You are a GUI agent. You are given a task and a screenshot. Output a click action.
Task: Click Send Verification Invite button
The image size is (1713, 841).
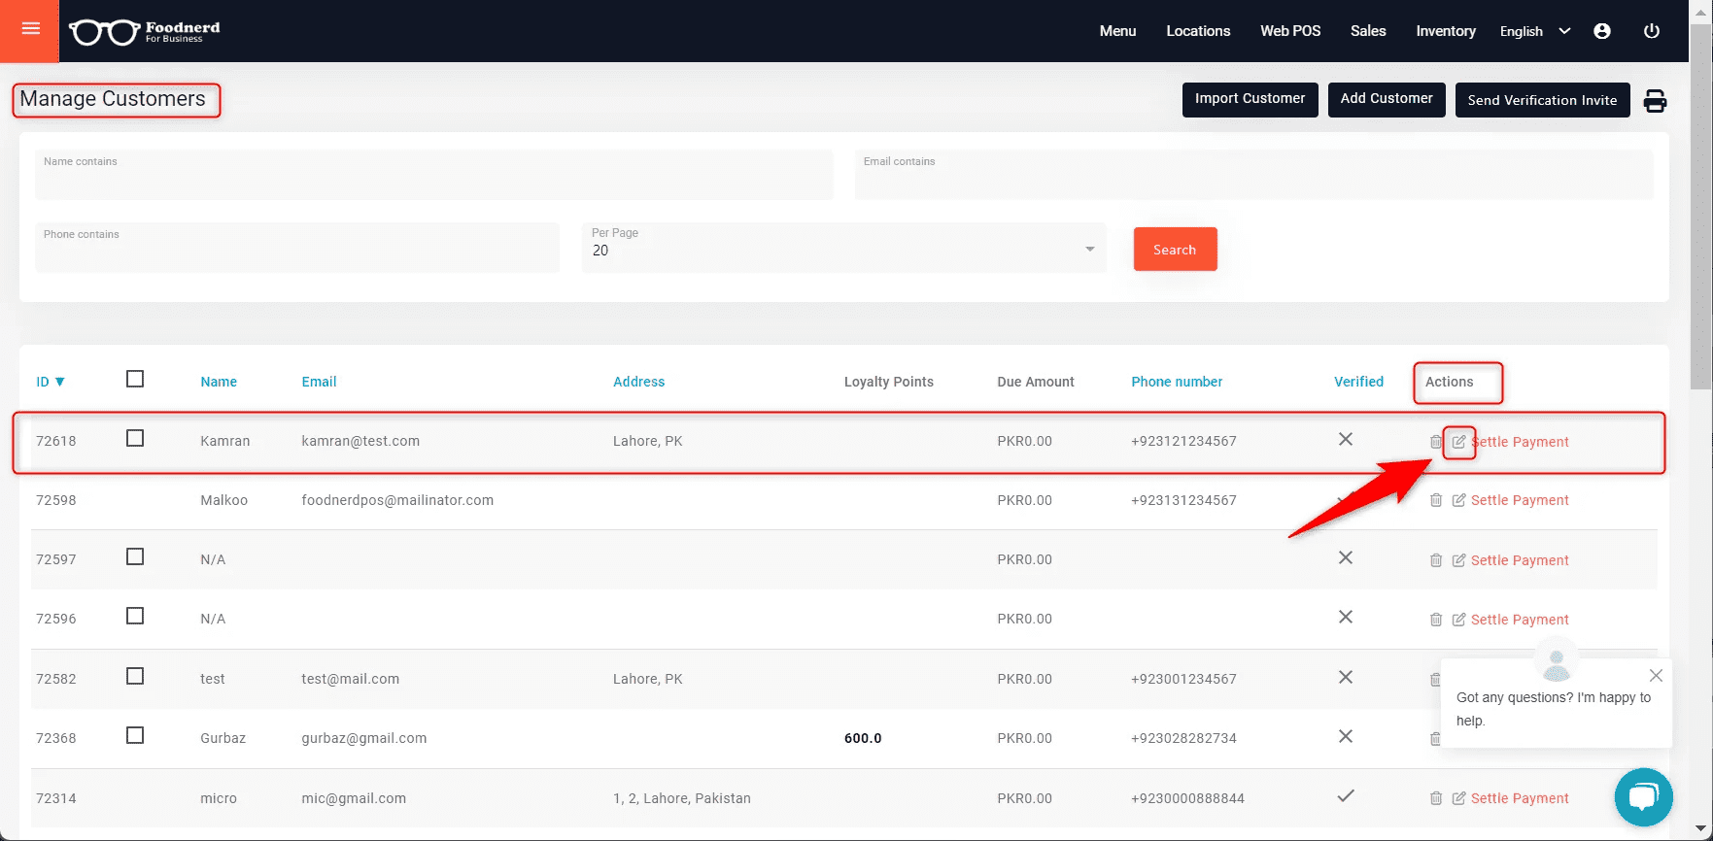[x=1542, y=100]
